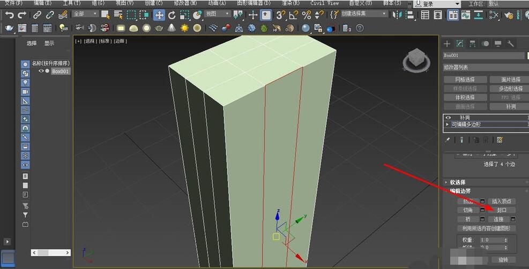Viewport: 529px width, 269px height.
Task: Toggle visibility eye of Box001
Action: coord(41,71)
